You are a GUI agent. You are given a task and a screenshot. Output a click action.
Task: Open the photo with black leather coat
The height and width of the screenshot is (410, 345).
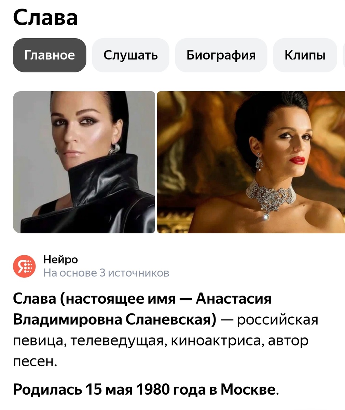[x=84, y=162]
